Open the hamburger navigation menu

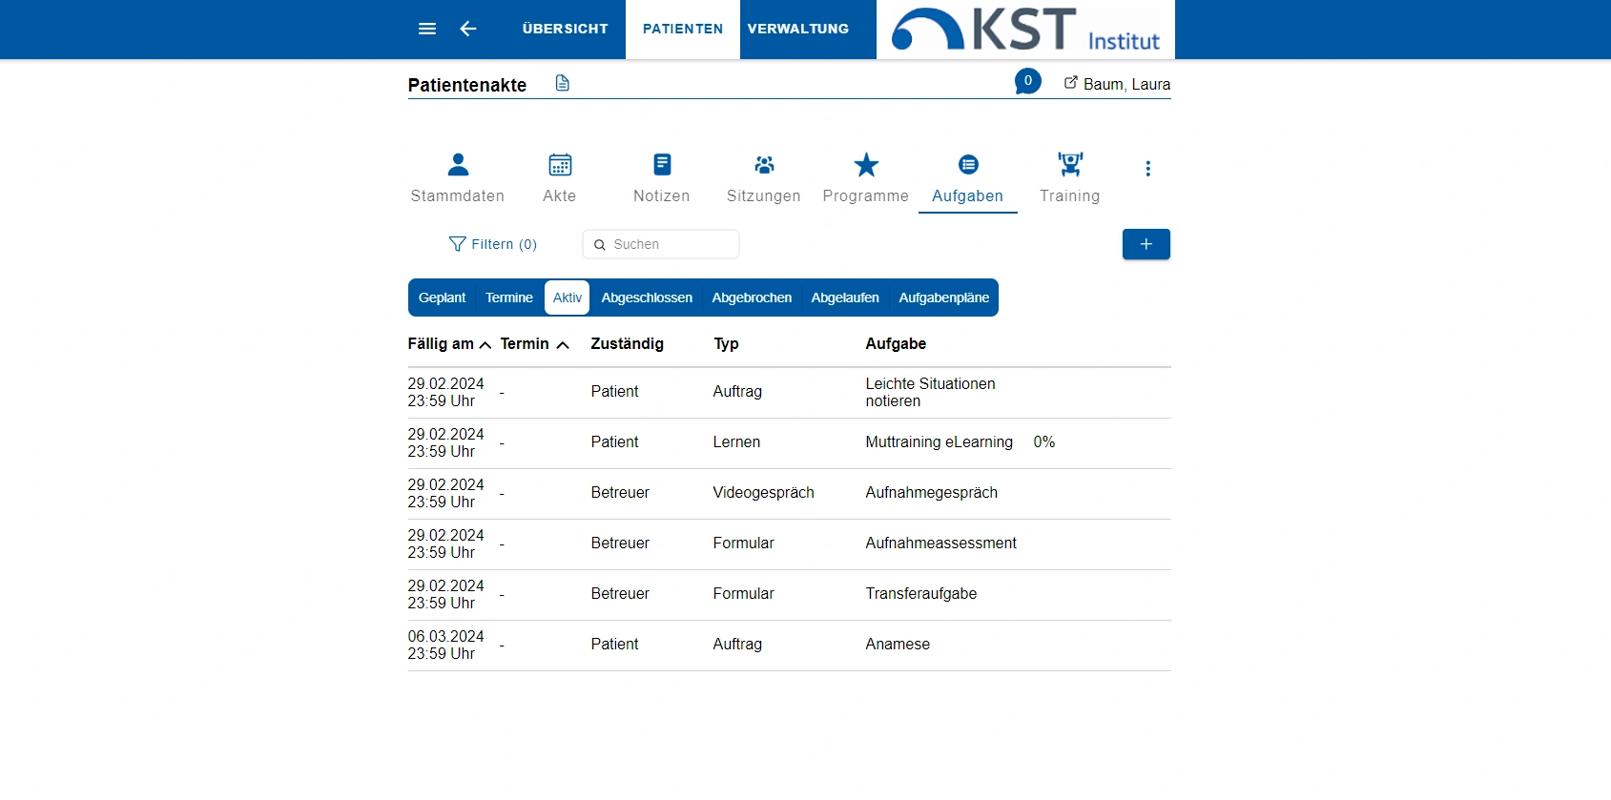pyautogui.click(x=427, y=29)
